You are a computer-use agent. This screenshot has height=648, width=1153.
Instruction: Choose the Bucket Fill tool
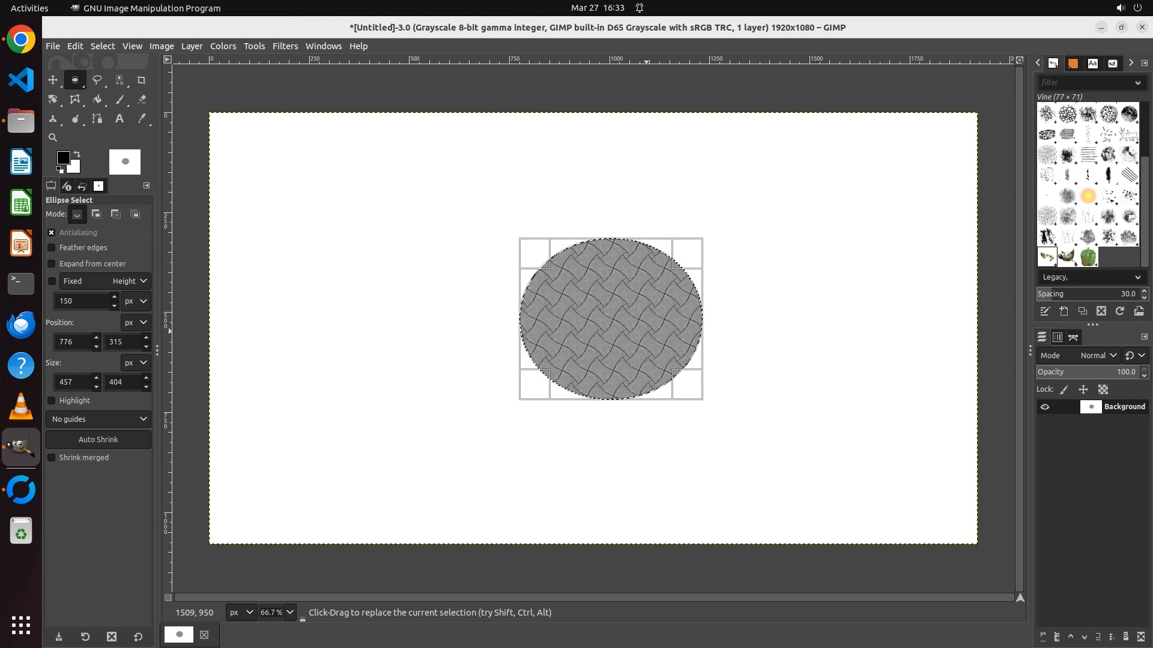97,100
